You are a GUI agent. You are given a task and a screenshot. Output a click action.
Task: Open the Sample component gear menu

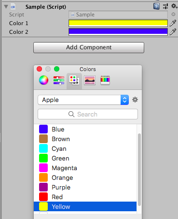point(174,6)
